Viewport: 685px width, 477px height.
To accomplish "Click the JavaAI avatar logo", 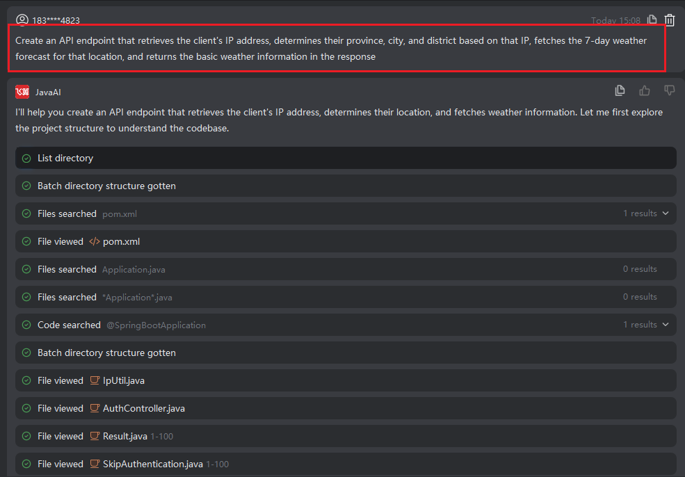I will 22,92.
